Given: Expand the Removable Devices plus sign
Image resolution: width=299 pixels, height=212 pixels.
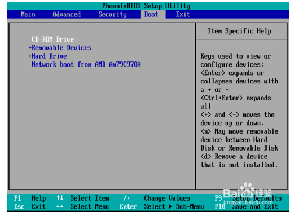Looking at the screenshot, I should pyautogui.click(x=30, y=48).
